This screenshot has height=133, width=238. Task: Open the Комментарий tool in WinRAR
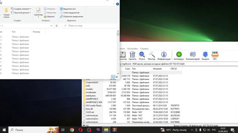coord(193,56)
